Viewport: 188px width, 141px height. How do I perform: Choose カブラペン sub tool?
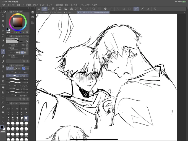[17, 89]
